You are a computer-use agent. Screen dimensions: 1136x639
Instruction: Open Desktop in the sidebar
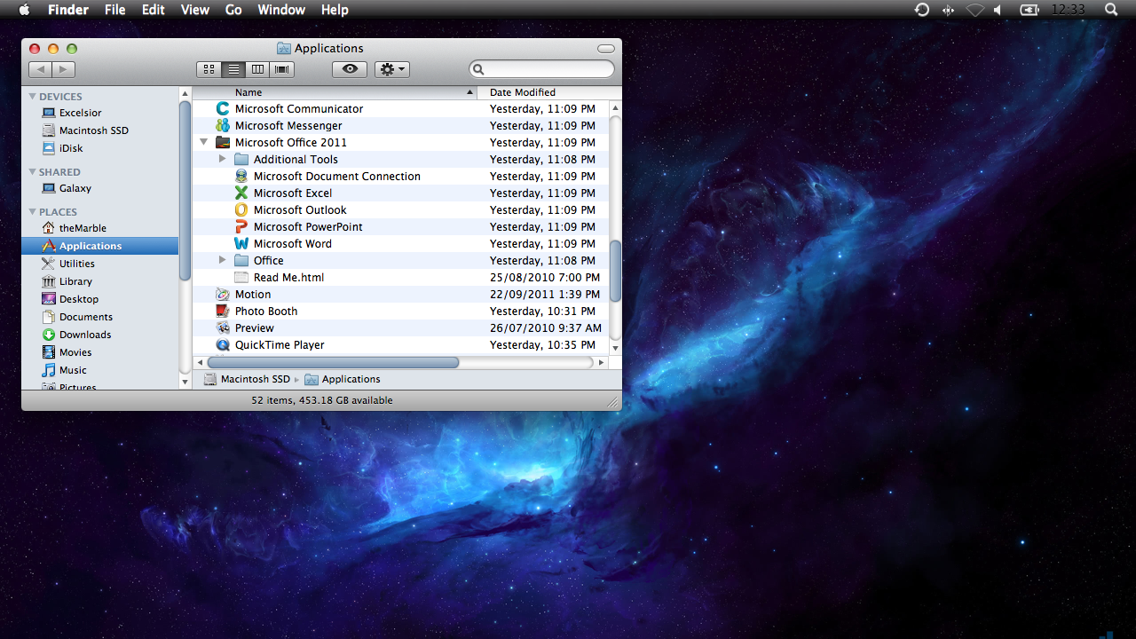[79, 299]
